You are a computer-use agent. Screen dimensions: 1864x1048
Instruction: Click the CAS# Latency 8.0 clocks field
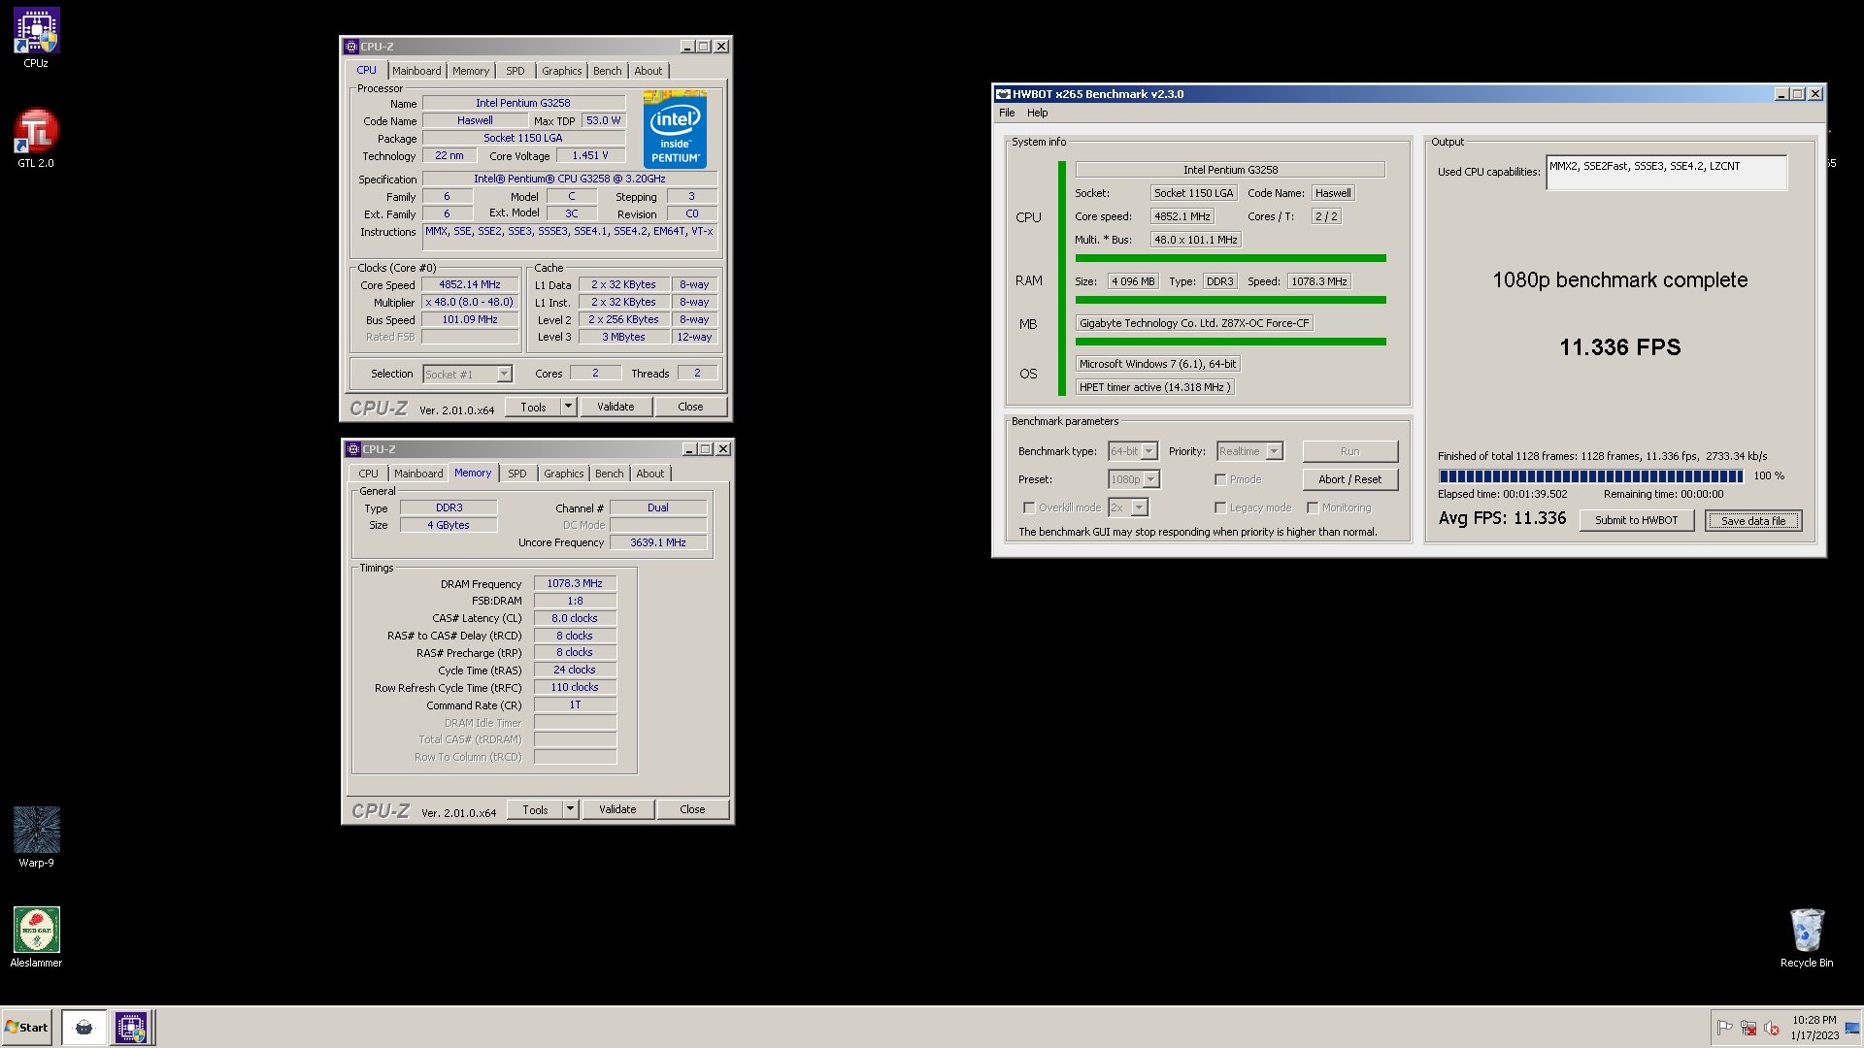point(575,618)
